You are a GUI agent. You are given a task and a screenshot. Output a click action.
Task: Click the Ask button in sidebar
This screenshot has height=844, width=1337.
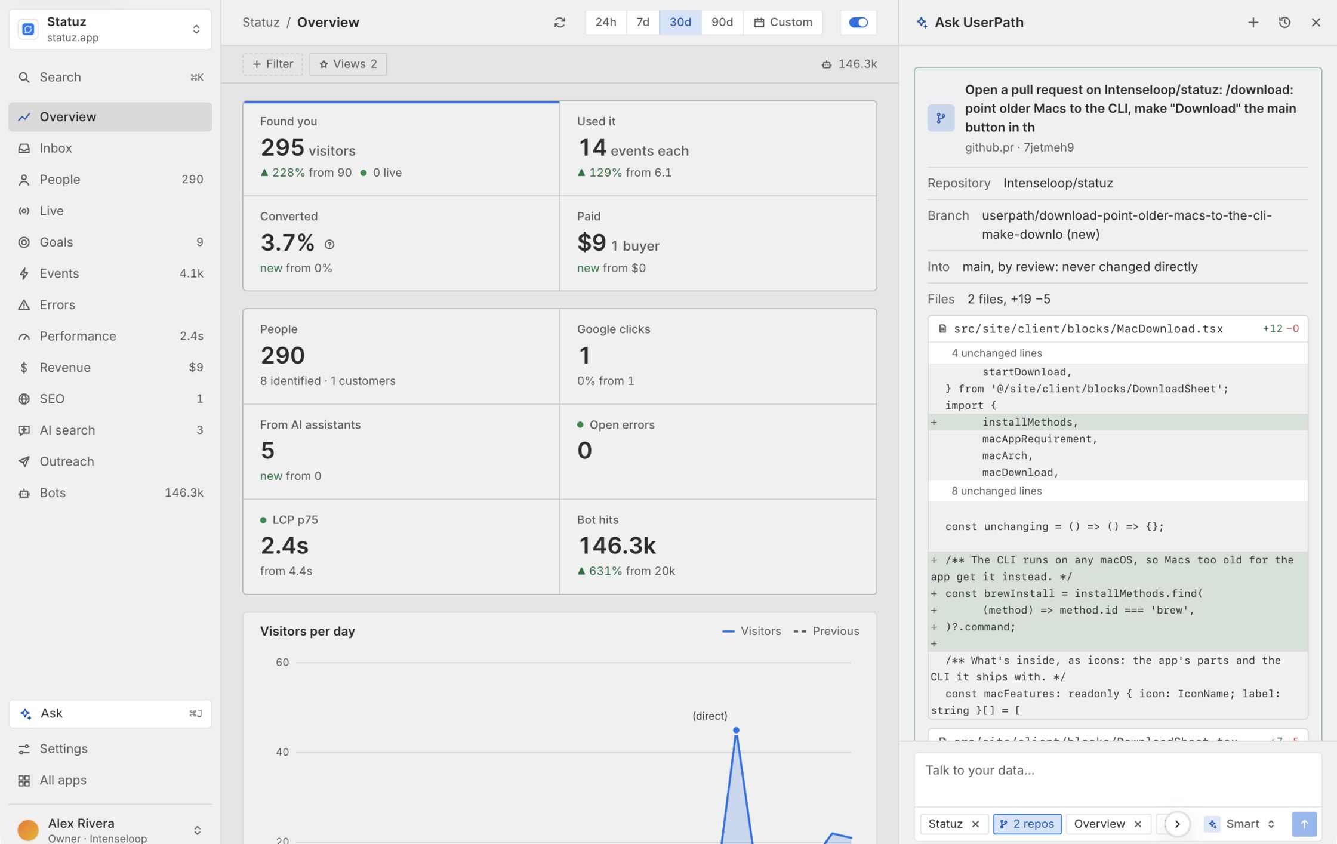coord(110,713)
